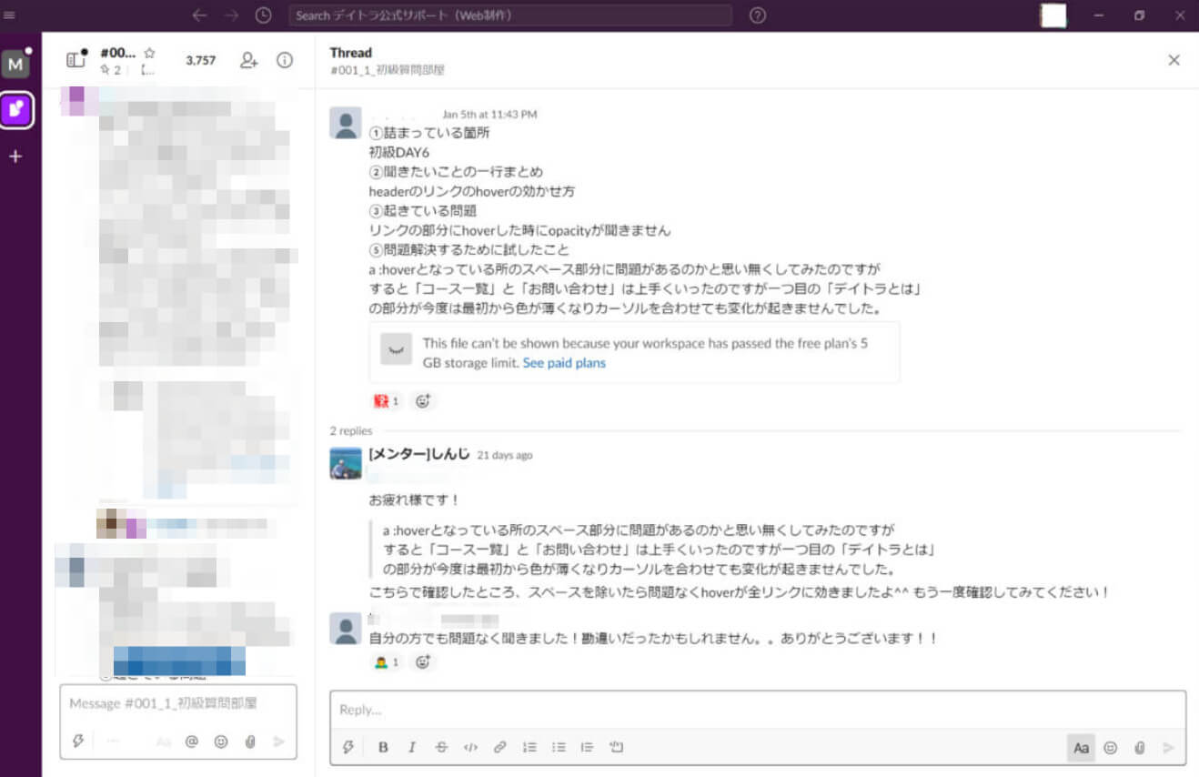The width and height of the screenshot is (1199, 777).
Task: Open the hamburger menu in title bar
Action: [x=10, y=15]
